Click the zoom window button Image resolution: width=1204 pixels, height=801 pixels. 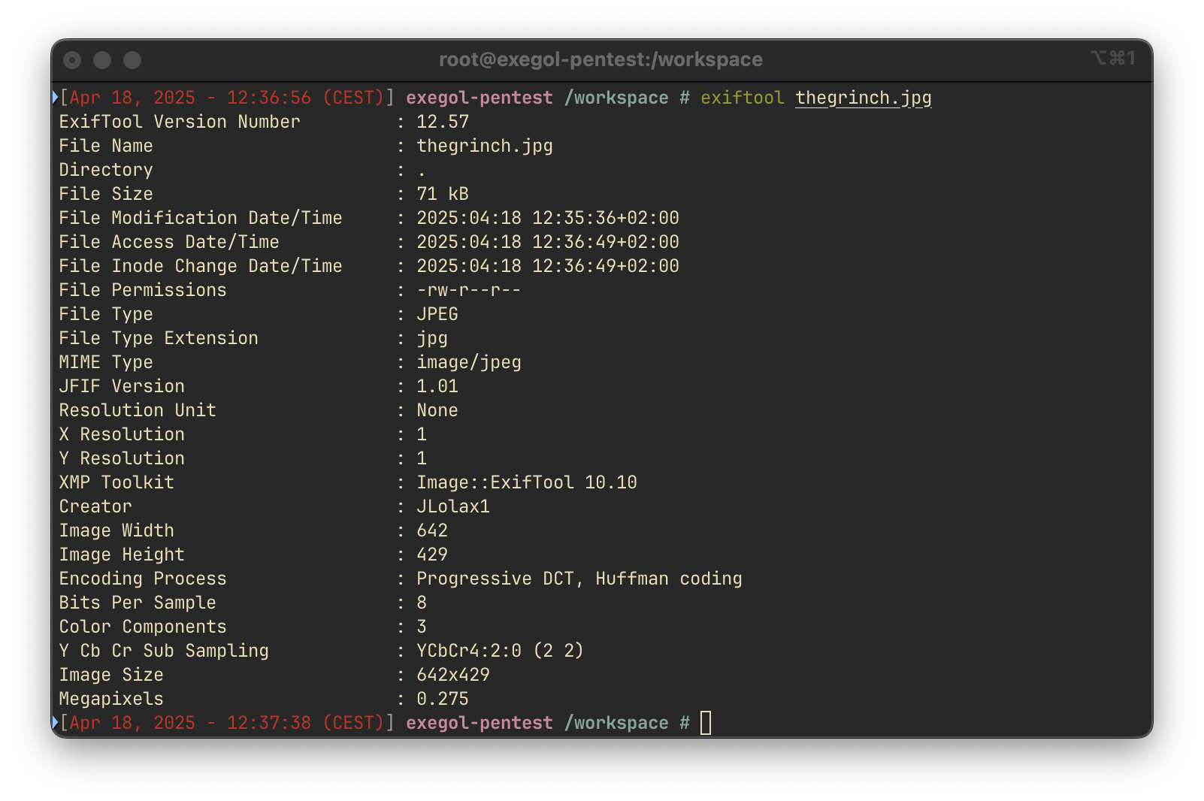[x=132, y=59]
